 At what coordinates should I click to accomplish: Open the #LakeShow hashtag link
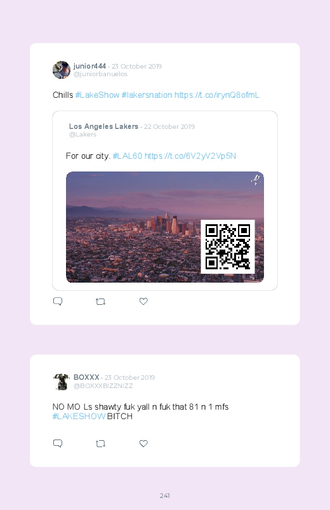point(97,95)
